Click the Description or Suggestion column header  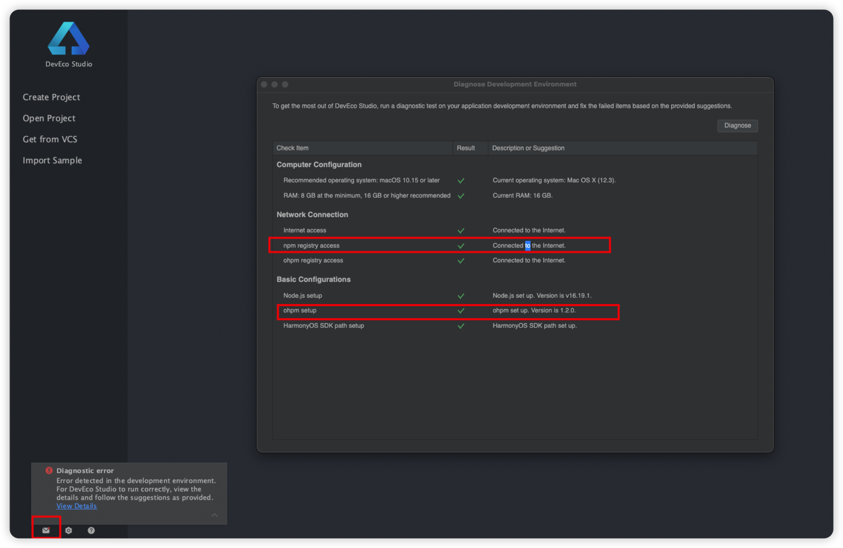(623, 148)
